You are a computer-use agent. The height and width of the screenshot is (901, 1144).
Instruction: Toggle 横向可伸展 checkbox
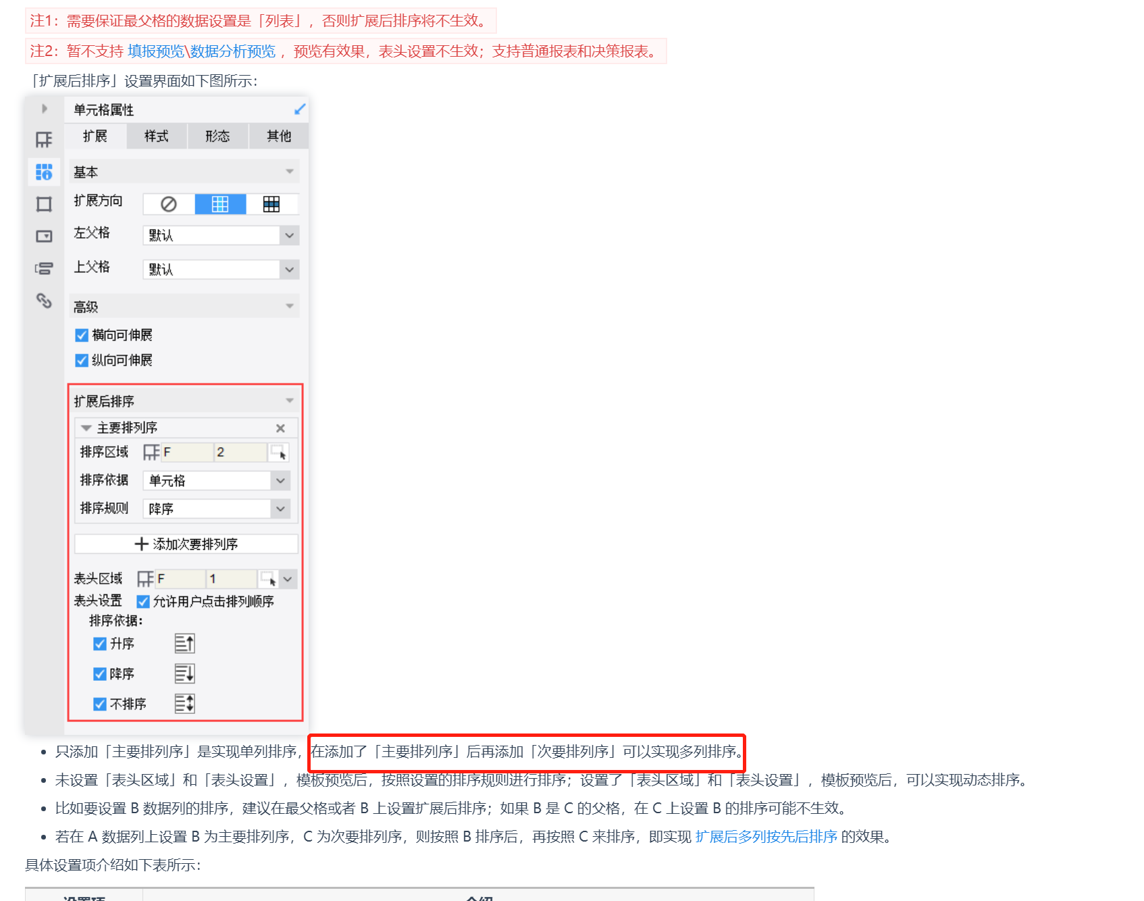pyautogui.click(x=82, y=335)
